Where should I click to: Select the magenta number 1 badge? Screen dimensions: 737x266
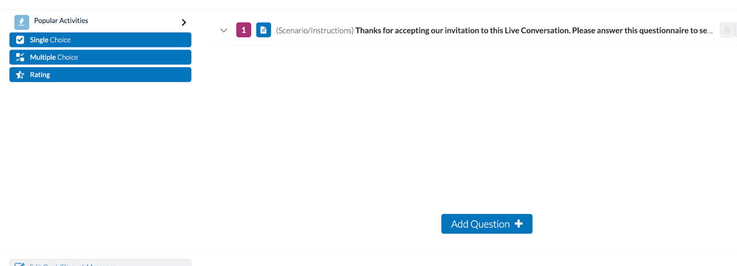244,30
